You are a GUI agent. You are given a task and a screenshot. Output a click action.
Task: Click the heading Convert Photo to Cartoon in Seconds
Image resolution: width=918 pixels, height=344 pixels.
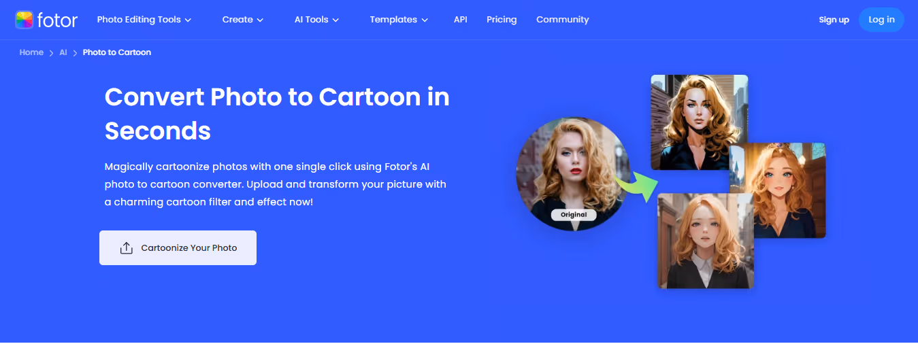[x=277, y=114]
